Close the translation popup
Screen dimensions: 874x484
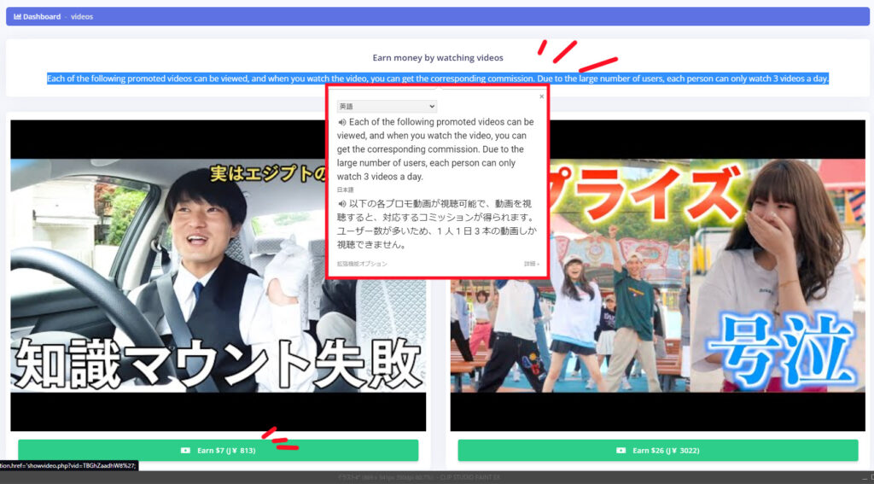tap(541, 96)
